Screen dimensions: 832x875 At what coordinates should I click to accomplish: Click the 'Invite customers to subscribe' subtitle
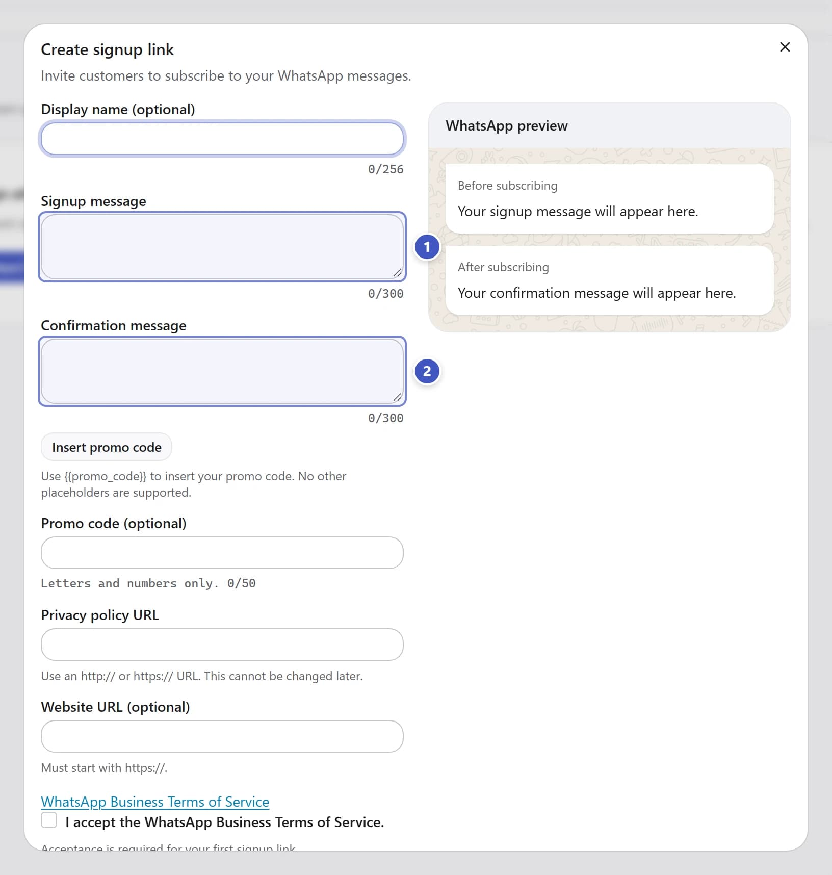tap(226, 76)
